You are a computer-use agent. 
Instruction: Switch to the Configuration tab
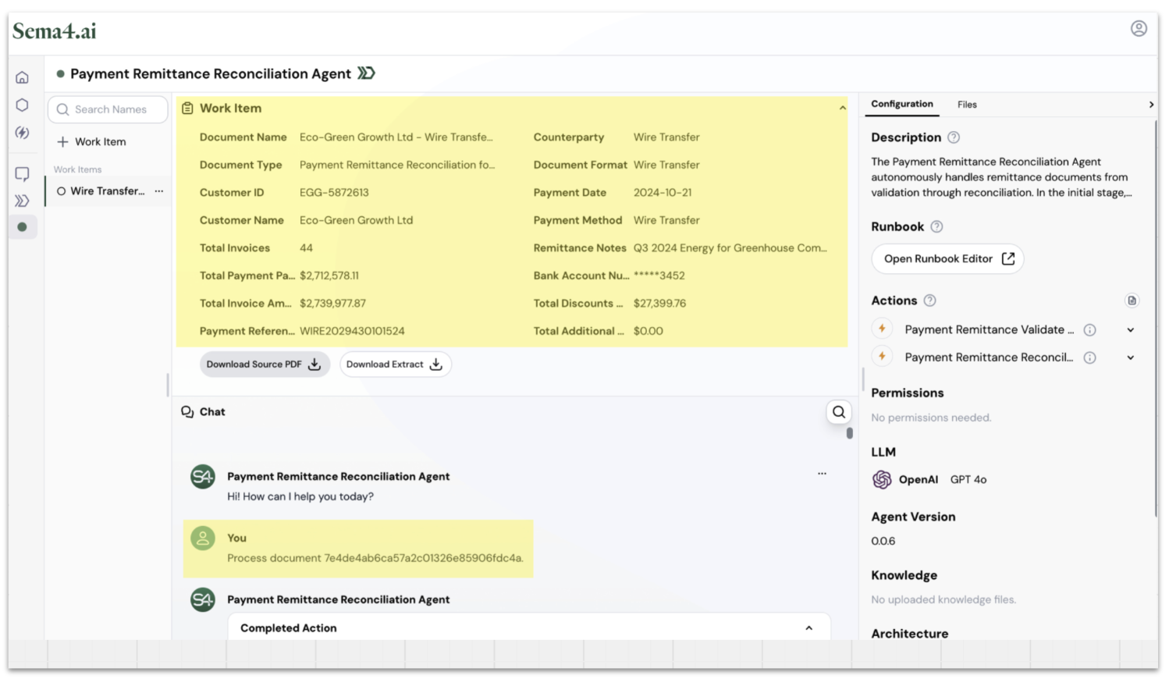[x=902, y=104]
